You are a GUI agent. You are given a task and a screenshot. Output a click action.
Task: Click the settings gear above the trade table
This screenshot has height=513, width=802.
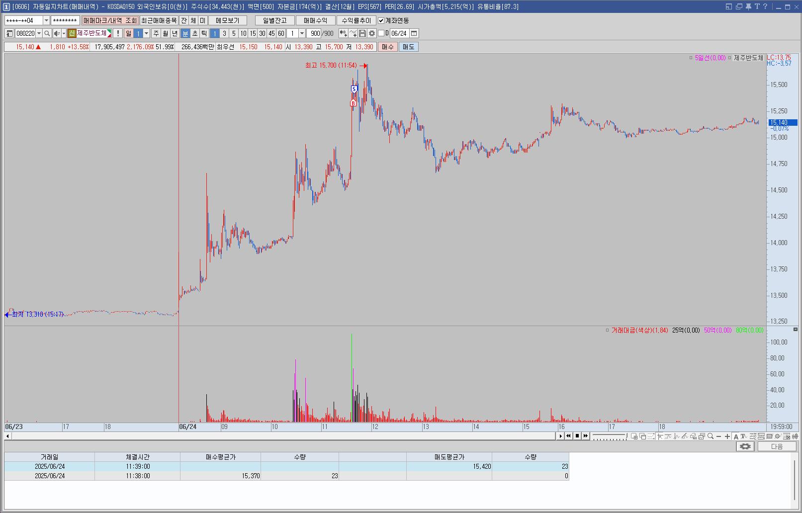pos(745,446)
